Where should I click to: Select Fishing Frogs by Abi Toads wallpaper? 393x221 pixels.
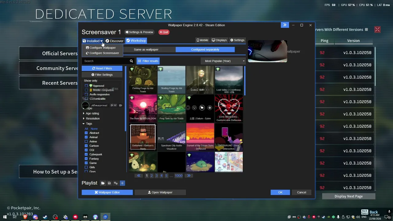(x=143, y=80)
